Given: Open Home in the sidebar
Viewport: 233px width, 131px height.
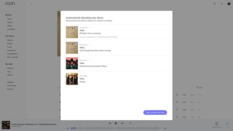Looking at the screenshot, I should click(x=9, y=19).
